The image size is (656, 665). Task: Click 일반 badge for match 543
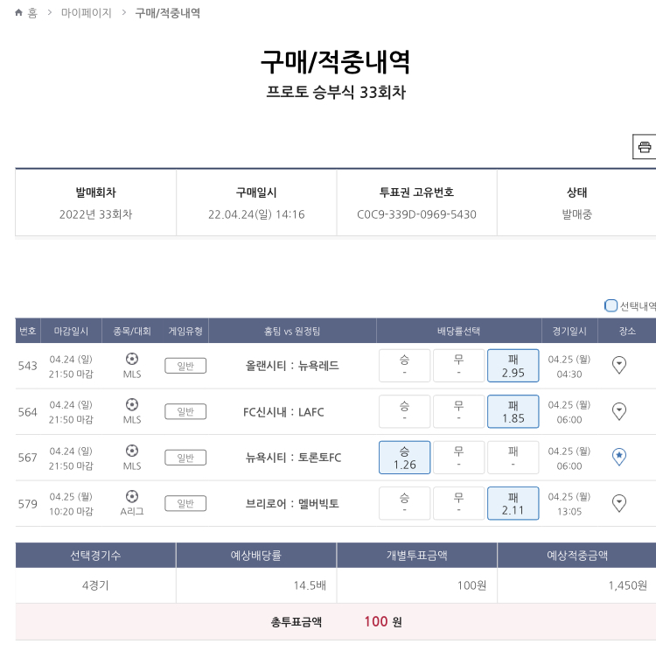pyautogui.click(x=185, y=366)
